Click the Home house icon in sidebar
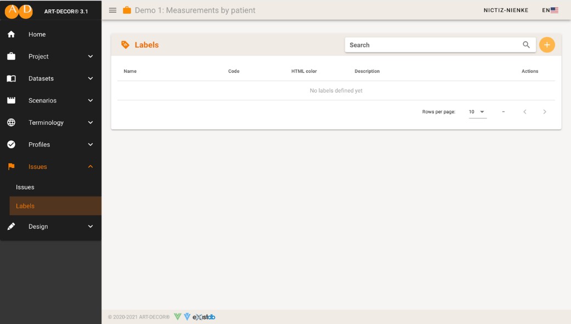This screenshot has width=571, height=324. click(11, 34)
